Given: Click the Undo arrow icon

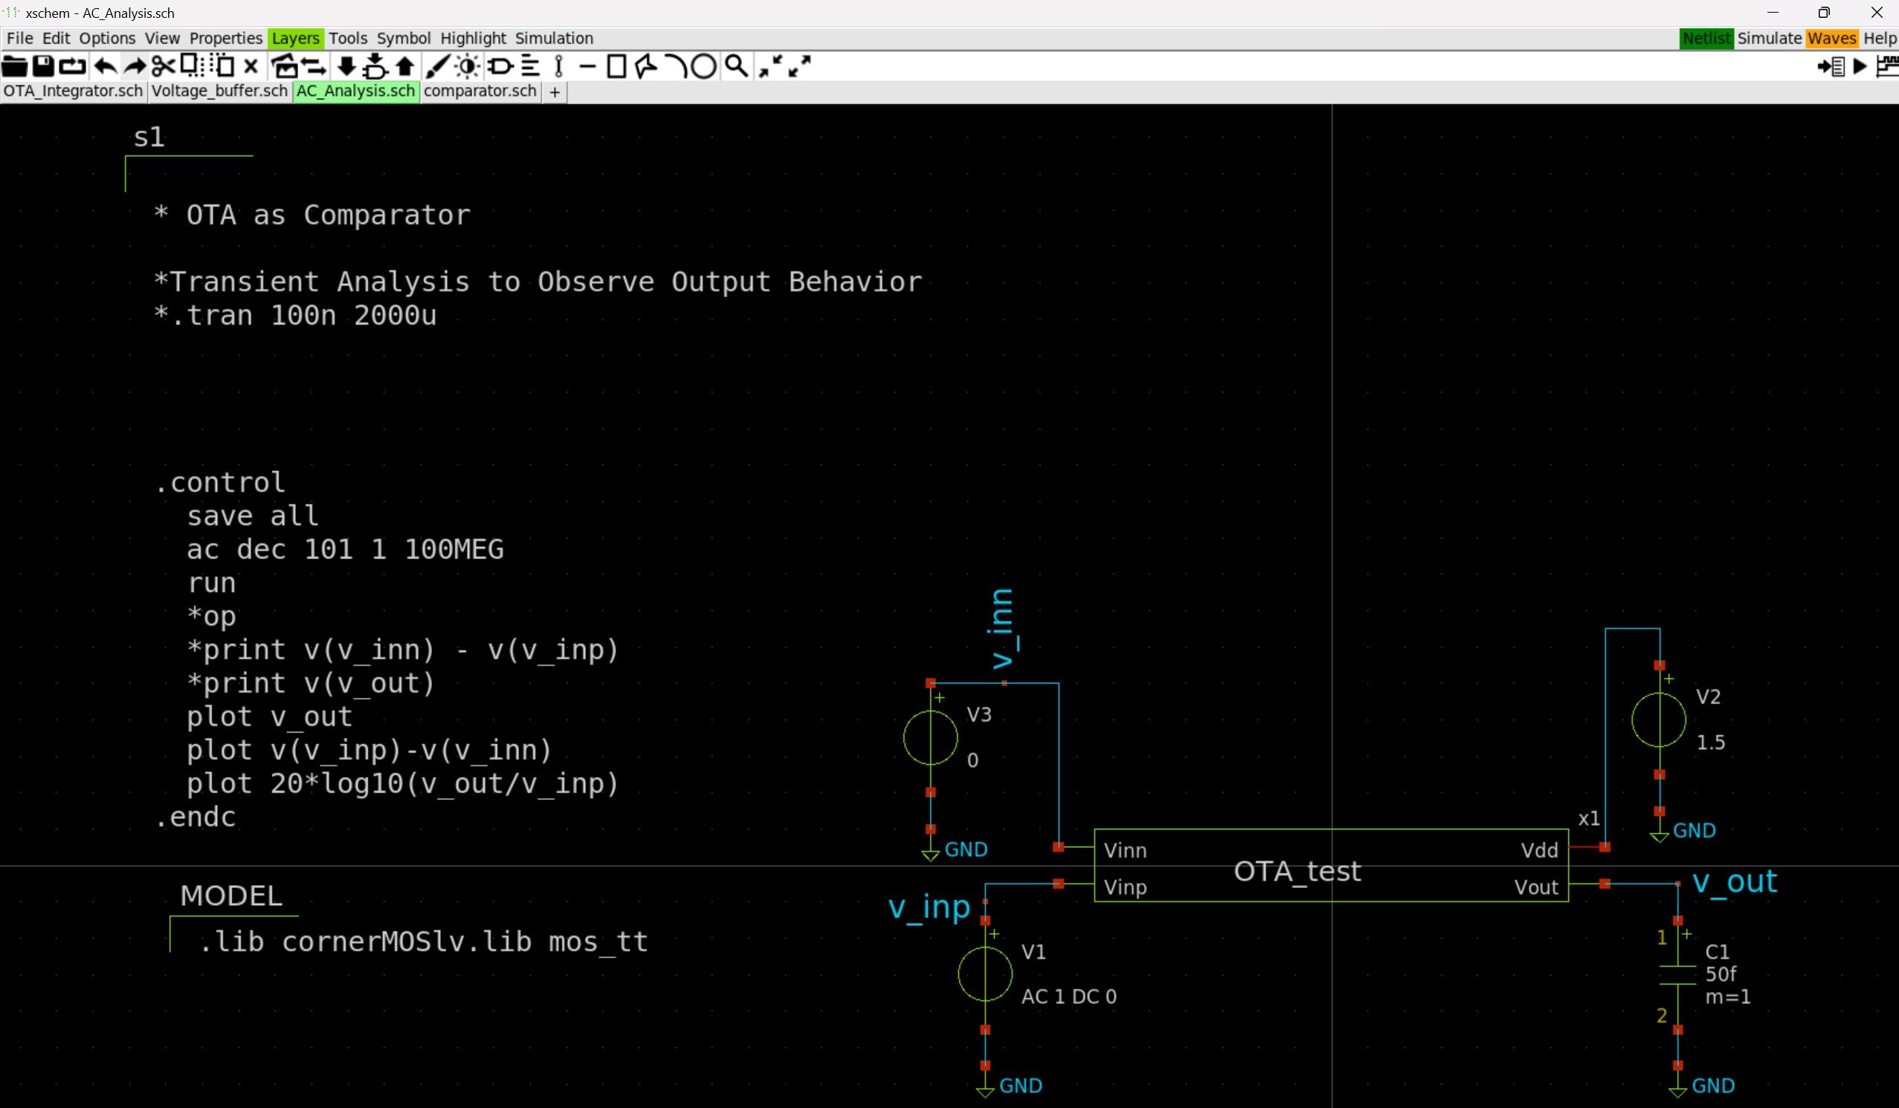Looking at the screenshot, I should [x=105, y=67].
